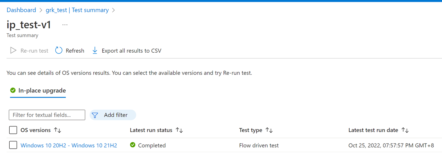Click the green Completed status icon

click(133, 145)
